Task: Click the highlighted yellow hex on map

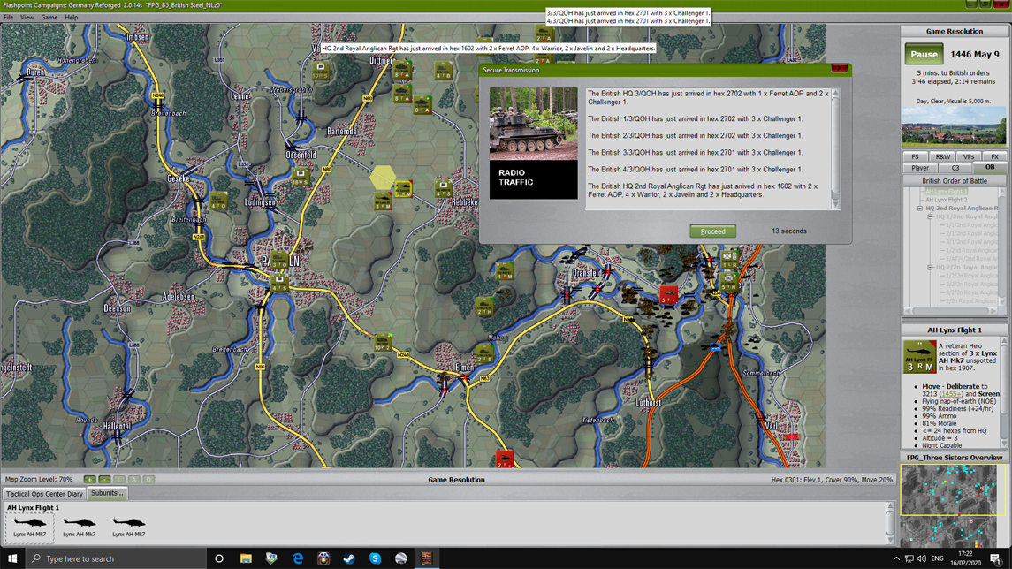Action: [x=383, y=178]
